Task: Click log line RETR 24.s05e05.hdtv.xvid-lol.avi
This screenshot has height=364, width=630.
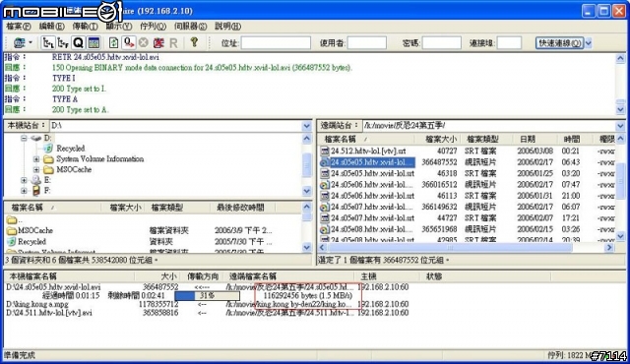Action: click(105, 57)
